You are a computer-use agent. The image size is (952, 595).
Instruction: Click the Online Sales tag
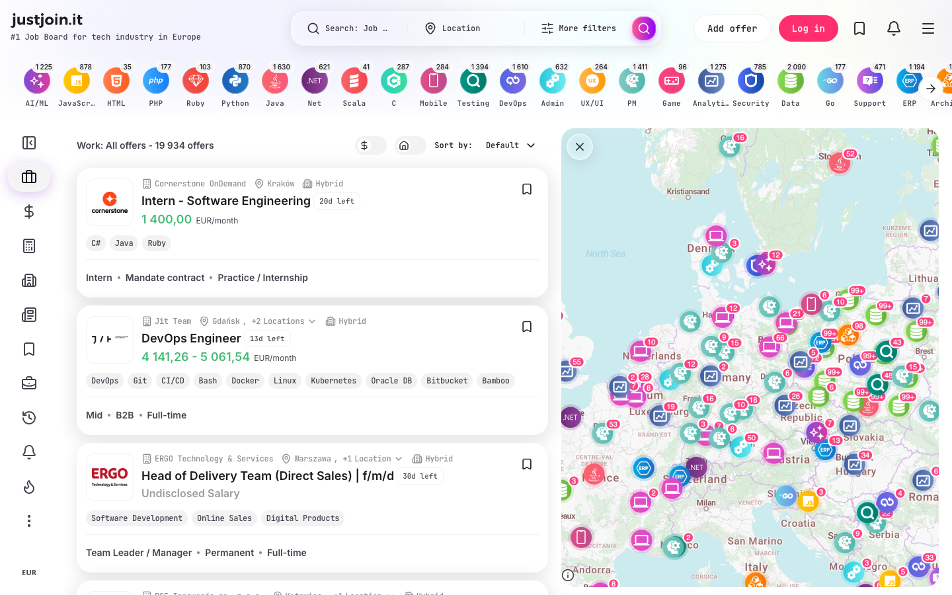click(x=224, y=518)
